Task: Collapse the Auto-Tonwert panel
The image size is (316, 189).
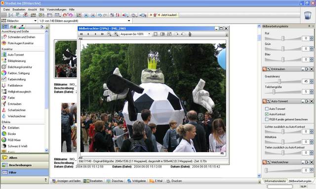Action: tap(303, 101)
